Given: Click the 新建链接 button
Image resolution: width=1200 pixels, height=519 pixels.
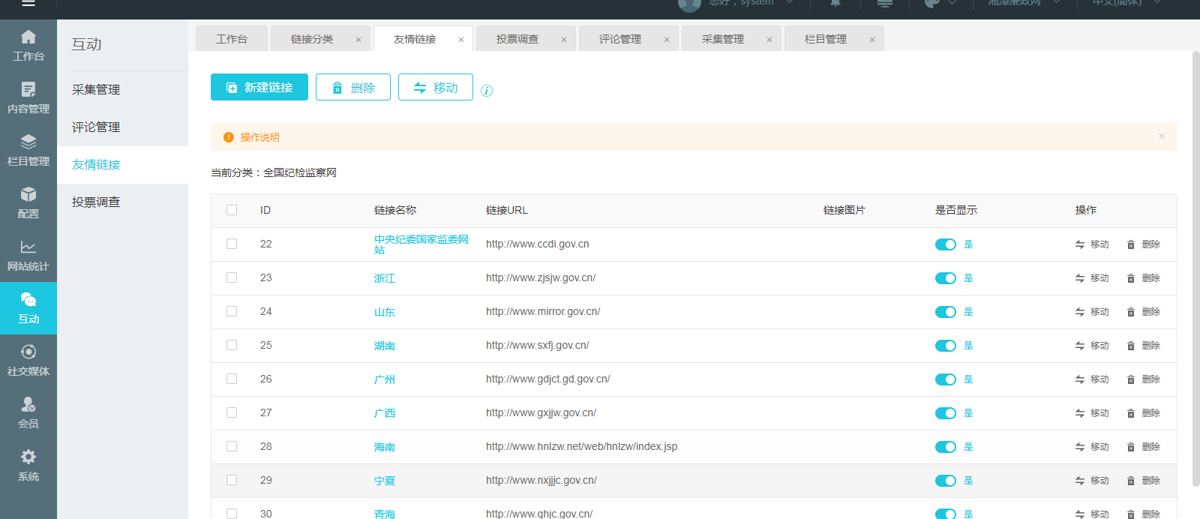Looking at the screenshot, I should coord(259,87).
